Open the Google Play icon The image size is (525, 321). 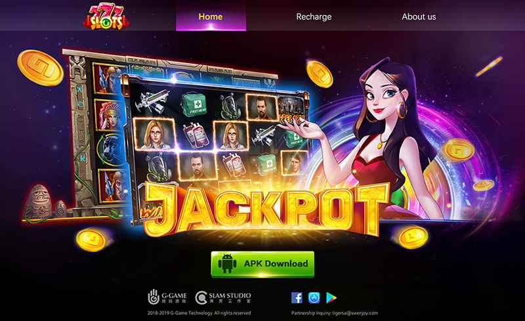coord(331,297)
